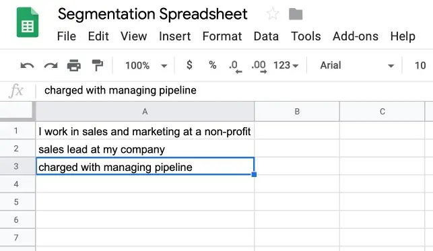Open the Format menu
Screen dimensions: 433x251
click(222, 36)
